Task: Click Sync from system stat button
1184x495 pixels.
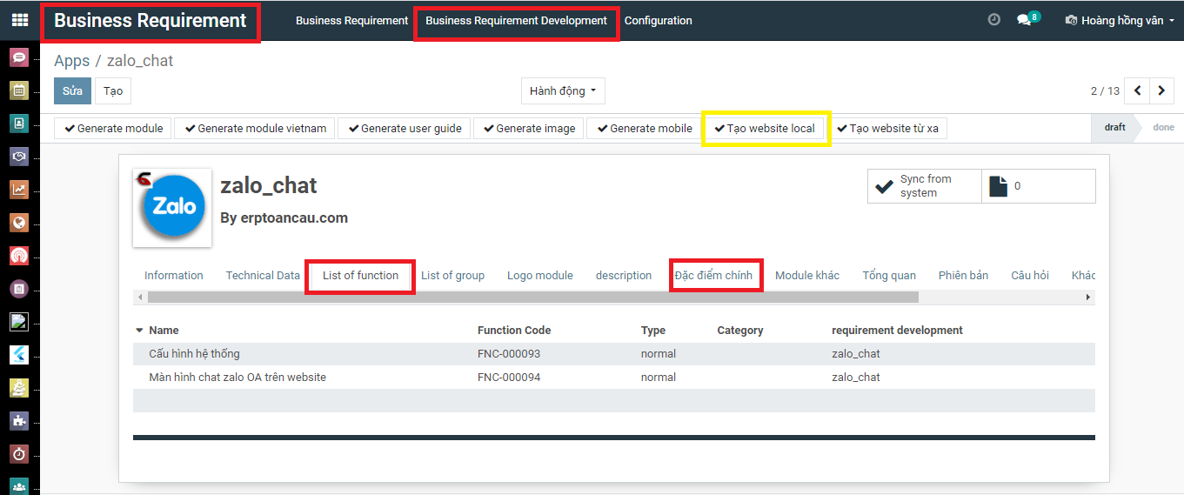Action: 925,186
